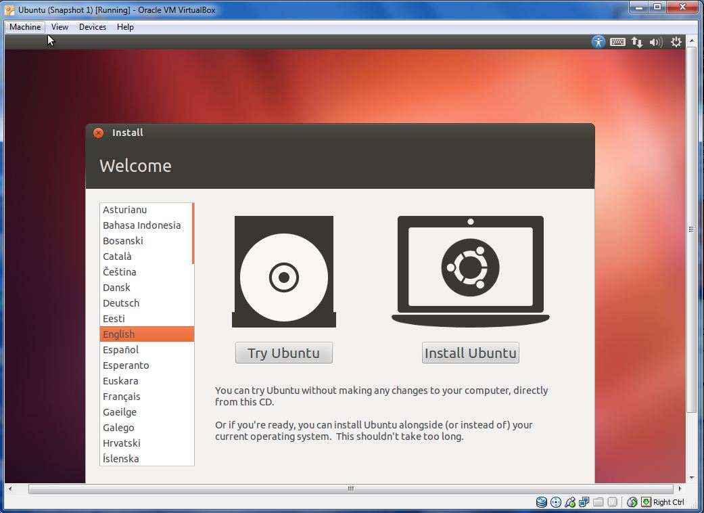This screenshot has width=704, height=513.
Task: Click the CD disc illustration
Action: 284,272
